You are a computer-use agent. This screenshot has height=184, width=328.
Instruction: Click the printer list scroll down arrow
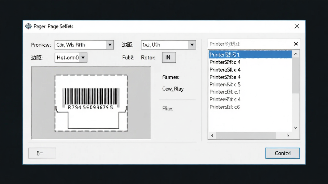tap(296, 128)
